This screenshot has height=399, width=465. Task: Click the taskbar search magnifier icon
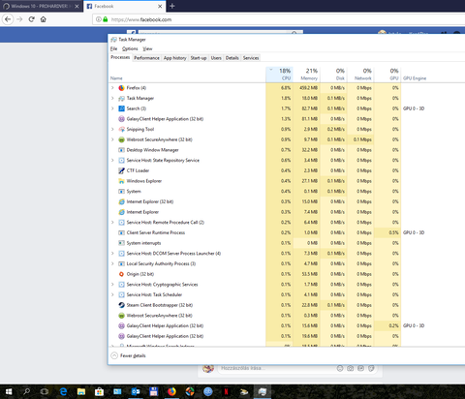point(27,391)
